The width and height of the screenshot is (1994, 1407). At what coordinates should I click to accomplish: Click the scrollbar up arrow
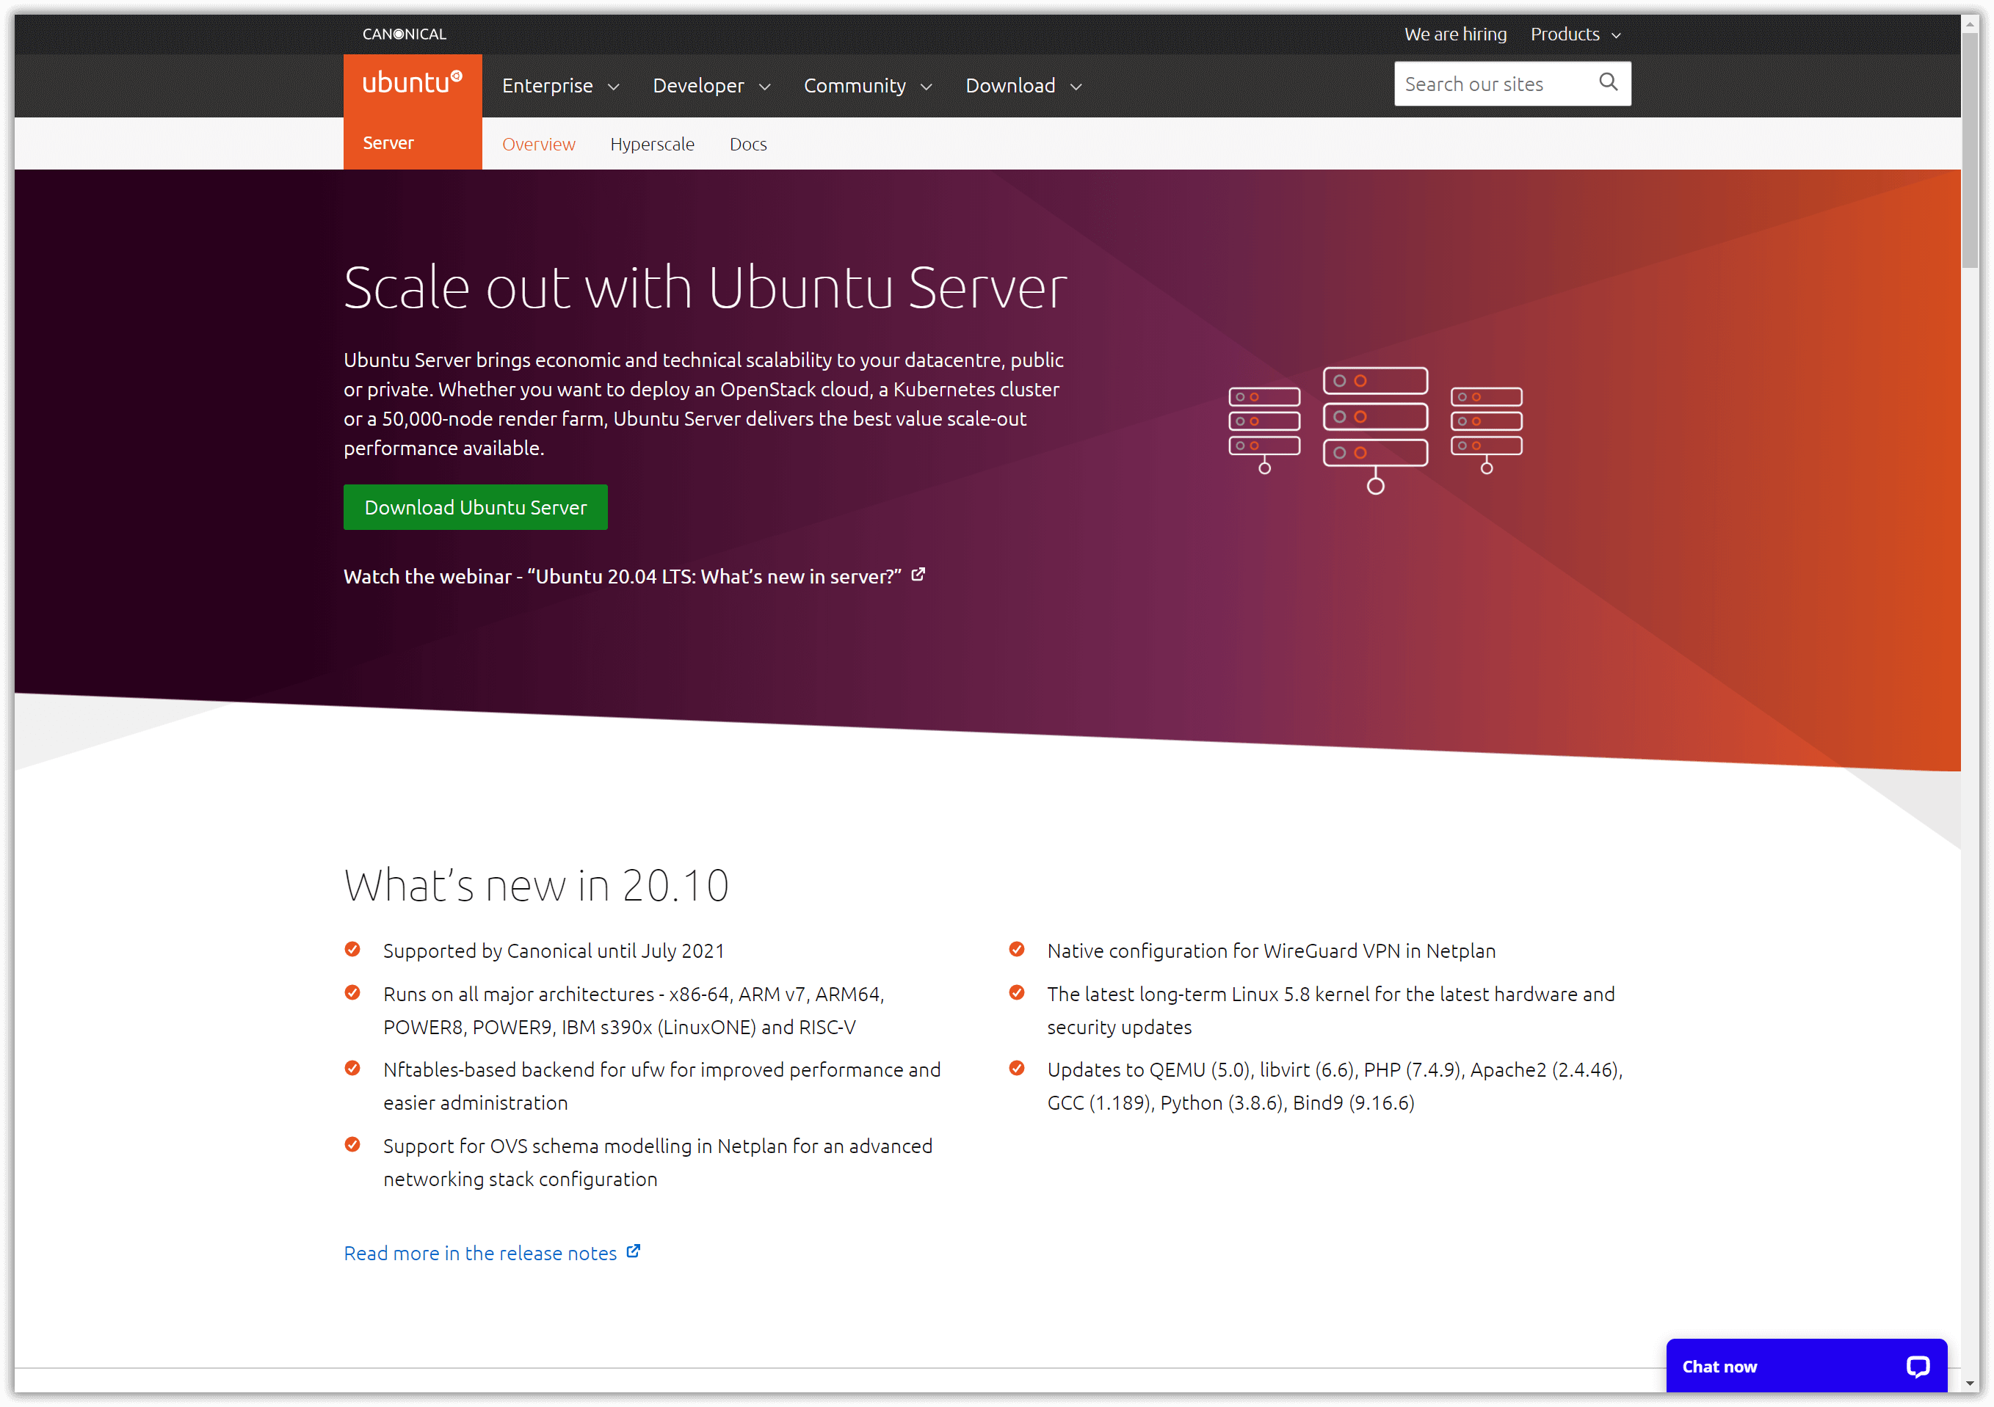1970,23
